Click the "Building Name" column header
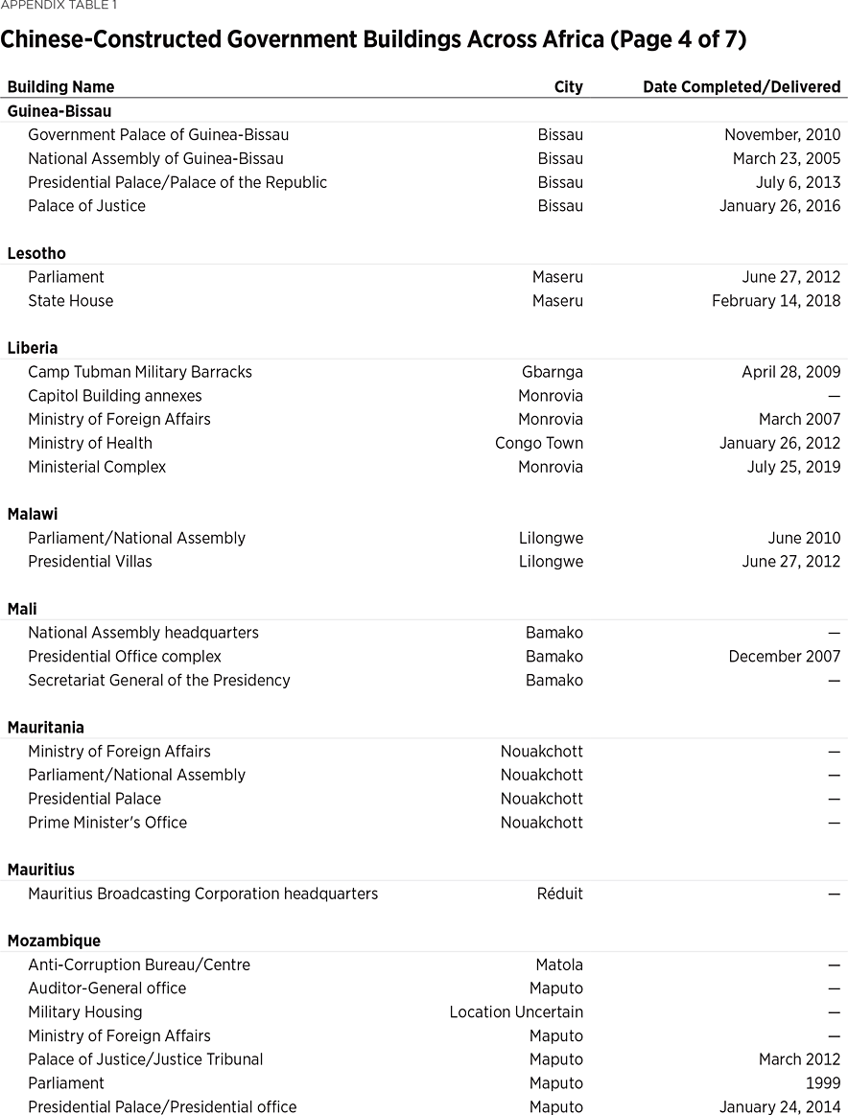 (60, 87)
